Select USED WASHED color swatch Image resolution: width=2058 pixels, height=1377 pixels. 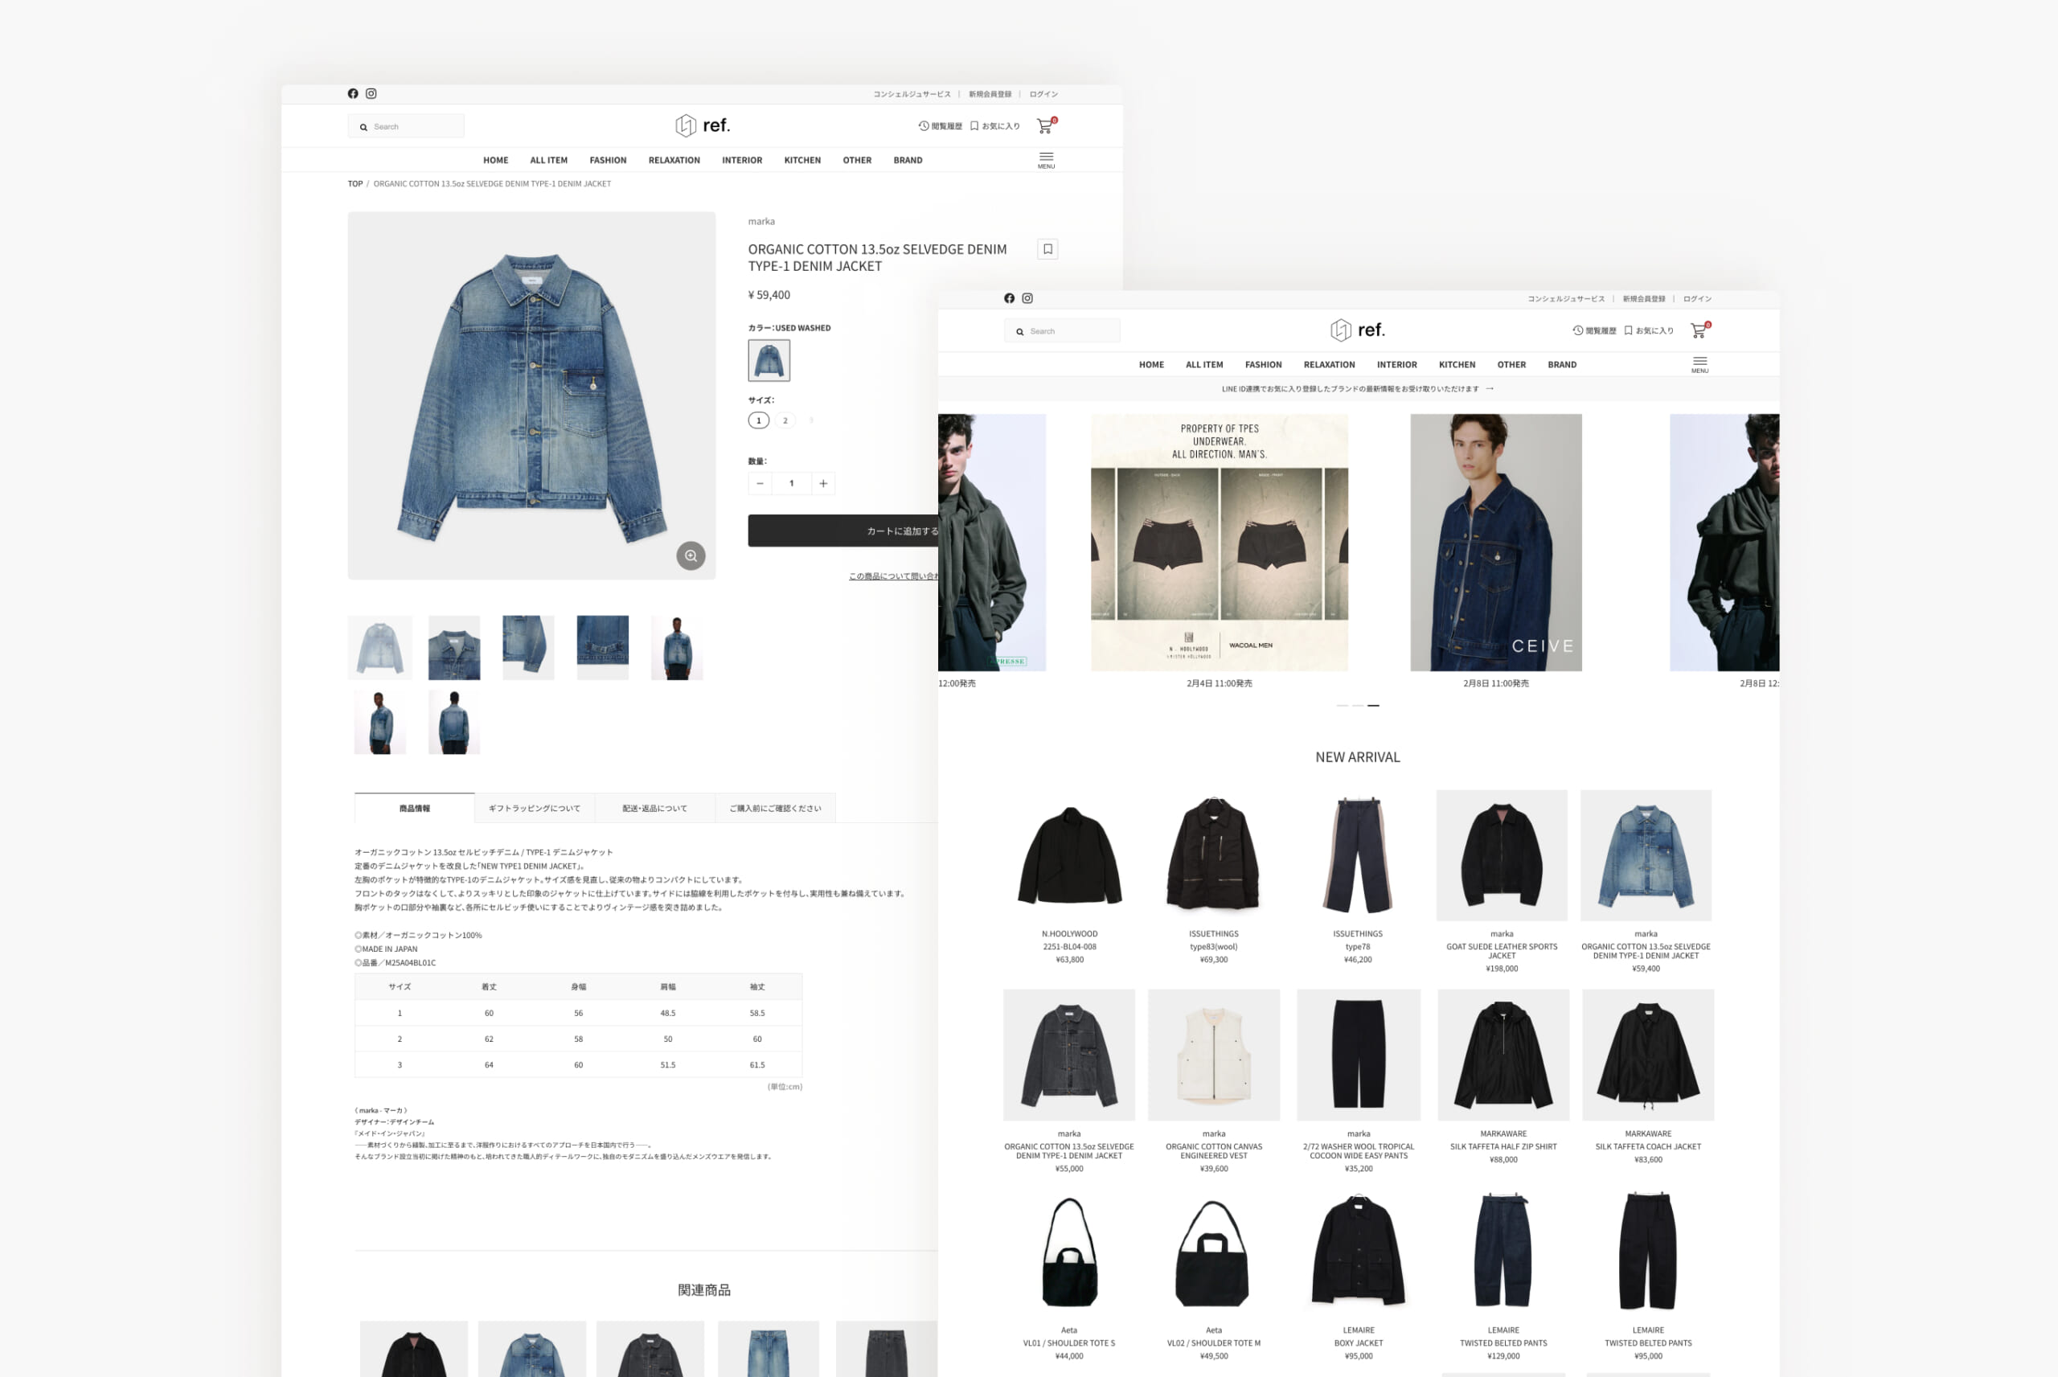pyautogui.click(x=769, y=361)
